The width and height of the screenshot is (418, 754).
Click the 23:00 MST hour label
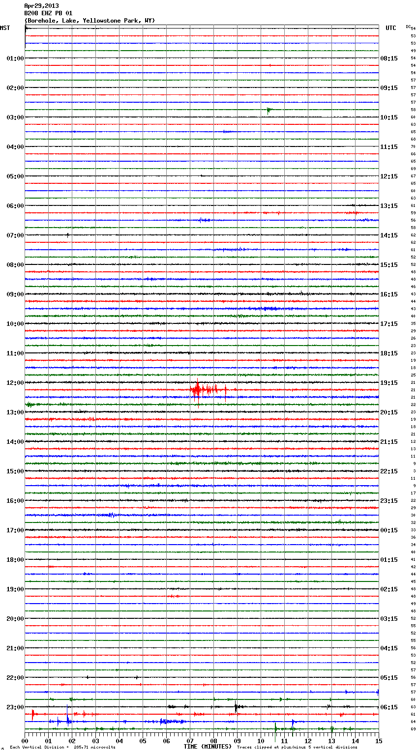click(x=15, y=707)
